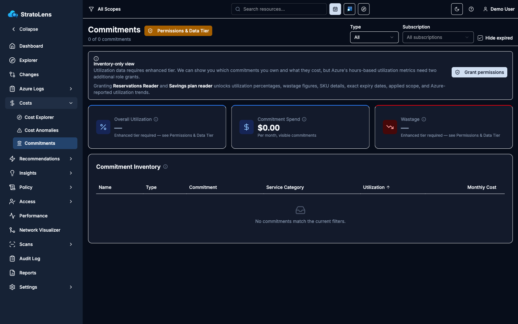Open the Explorer page
The height and width of the screenshot is (324, 518).
click(41, 60)
